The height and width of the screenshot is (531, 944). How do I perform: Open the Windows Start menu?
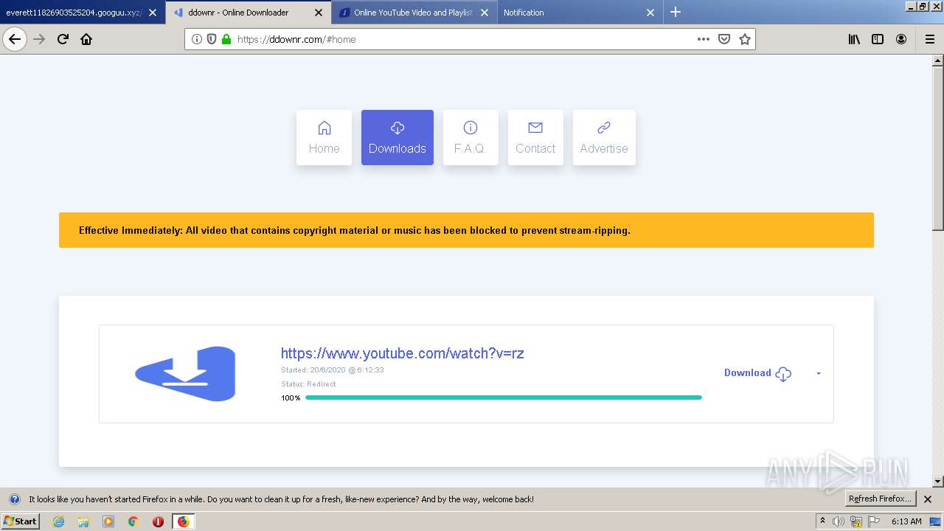[20, 521]
